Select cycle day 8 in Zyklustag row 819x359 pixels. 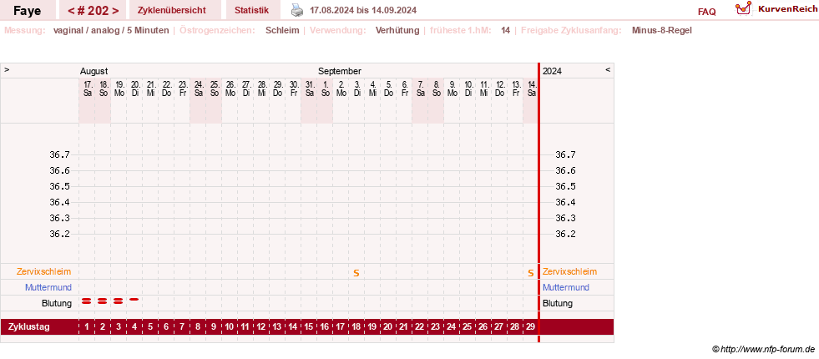point(197,327)
